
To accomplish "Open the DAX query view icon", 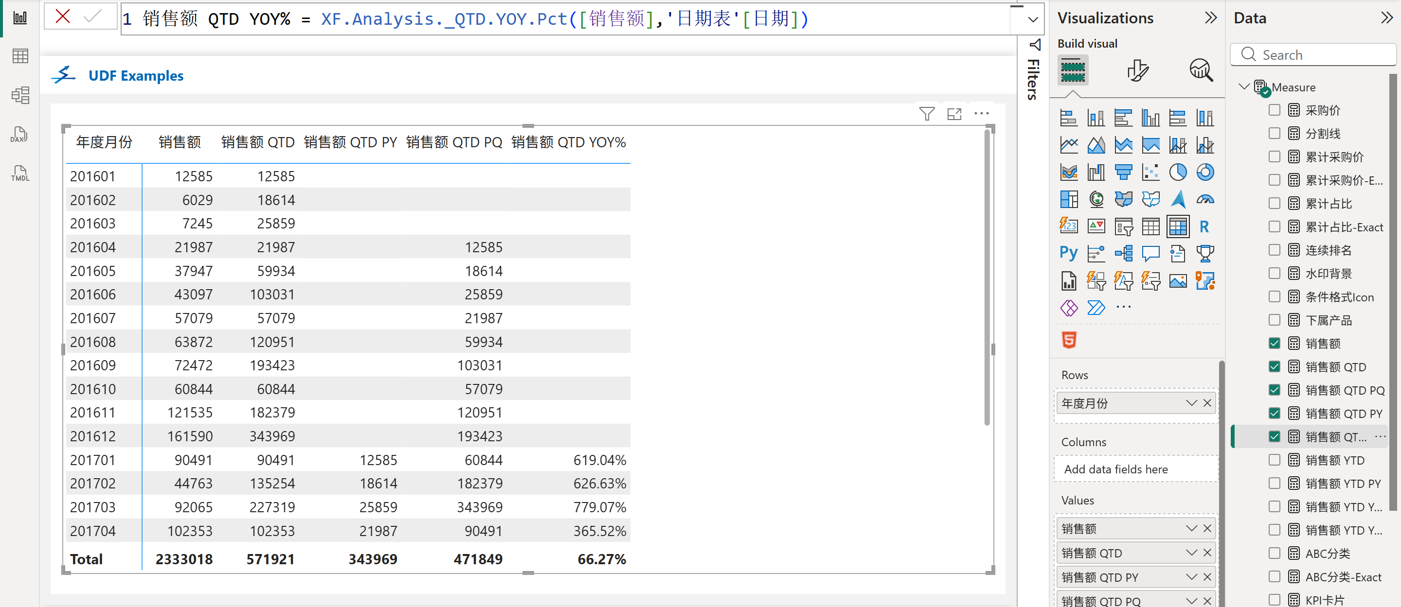I will [19, 134].
